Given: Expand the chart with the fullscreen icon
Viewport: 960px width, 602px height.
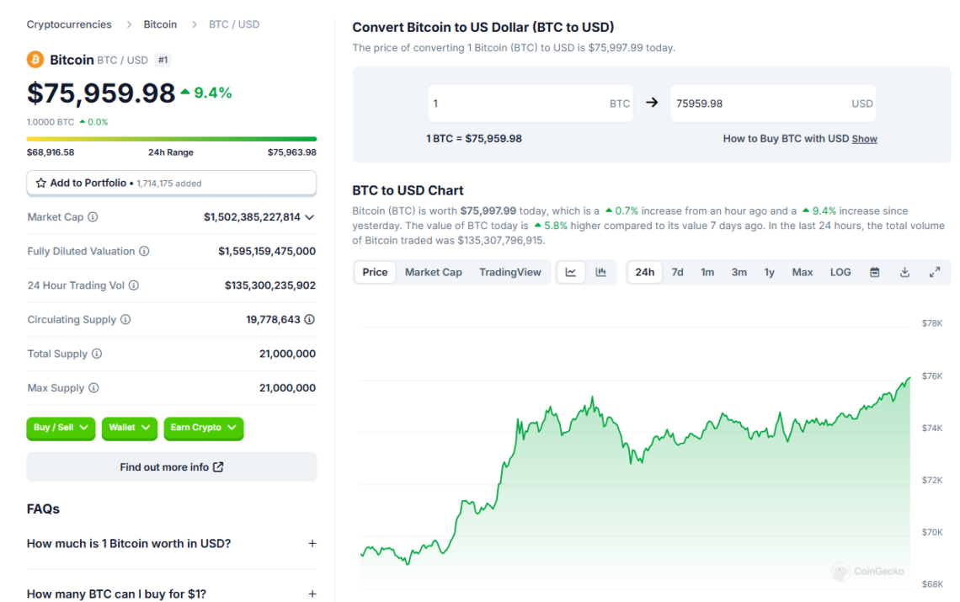Looking at the screenshot, I should (x=935, y=272).
